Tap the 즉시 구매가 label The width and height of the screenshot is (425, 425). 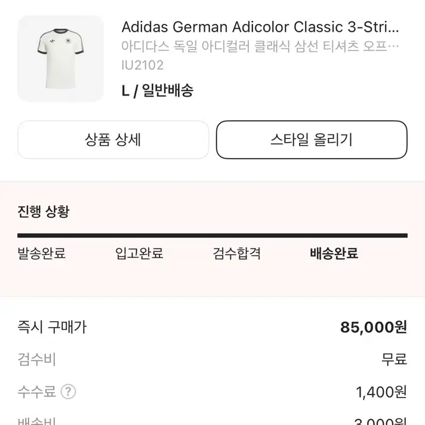point(52,327)
